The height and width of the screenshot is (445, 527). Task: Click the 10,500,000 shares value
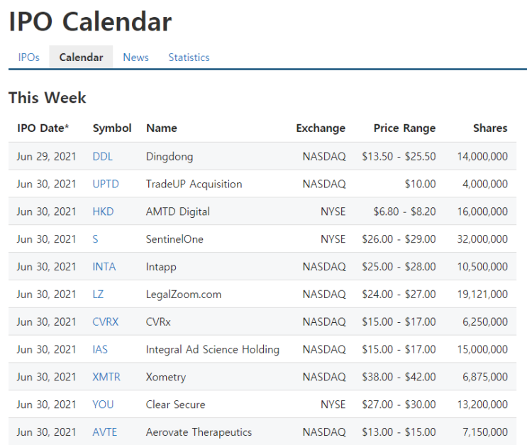tap(482, 267)
